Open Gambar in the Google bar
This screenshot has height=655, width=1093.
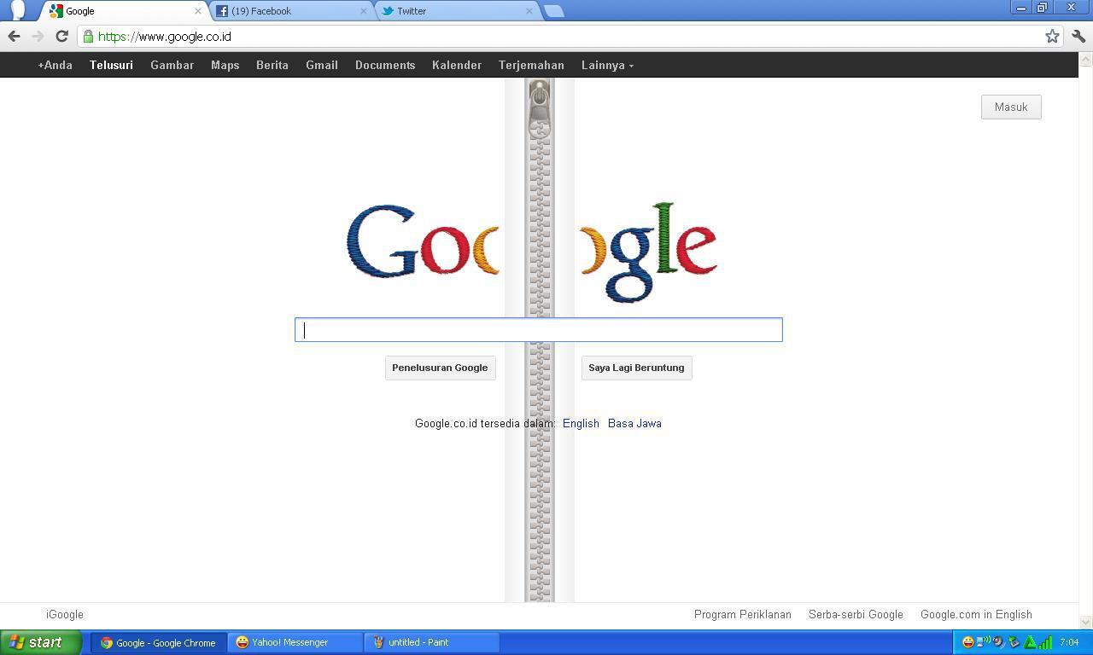coord(172,65)
